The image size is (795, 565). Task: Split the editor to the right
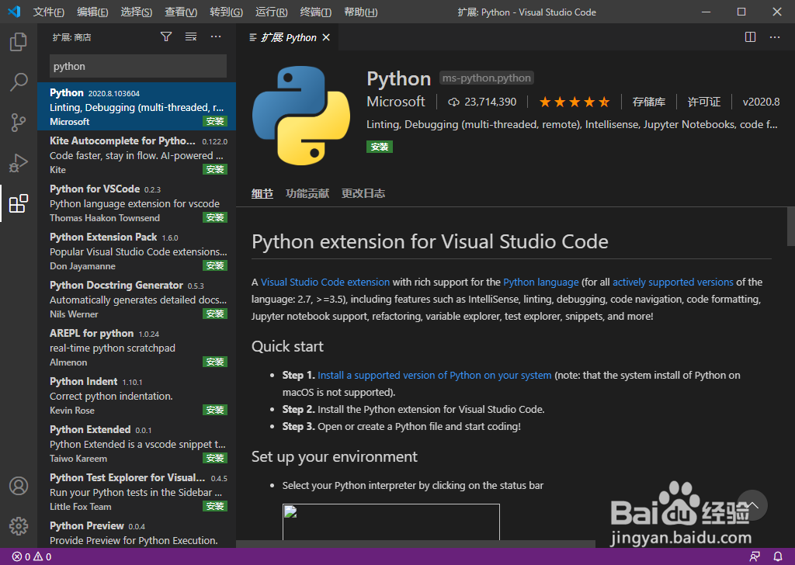click(x=750, y=37)
